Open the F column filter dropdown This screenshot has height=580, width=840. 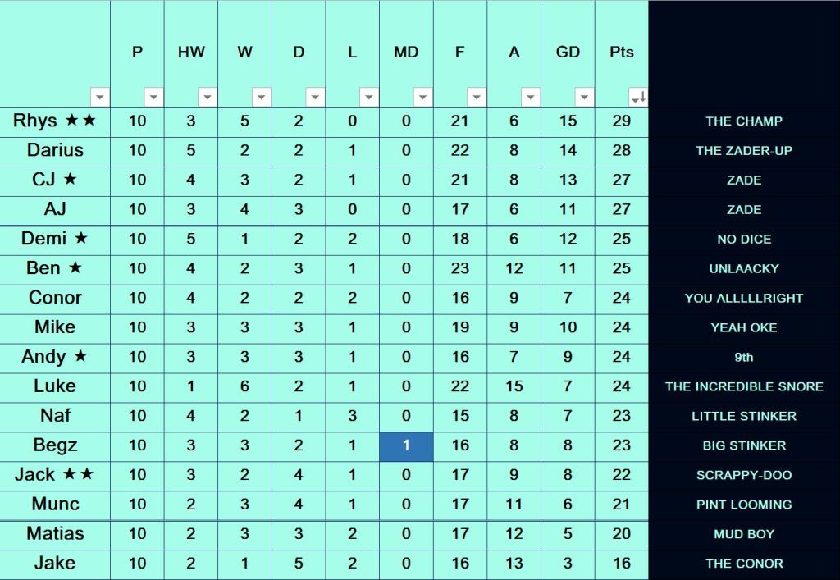477,98
